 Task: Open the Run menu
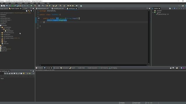tap(37, 3)
